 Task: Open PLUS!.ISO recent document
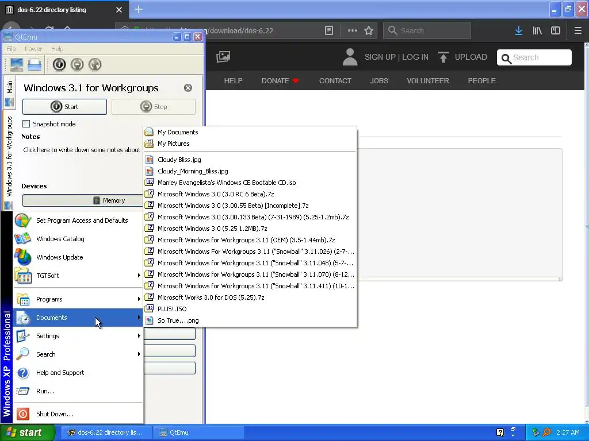pos(250,309)
